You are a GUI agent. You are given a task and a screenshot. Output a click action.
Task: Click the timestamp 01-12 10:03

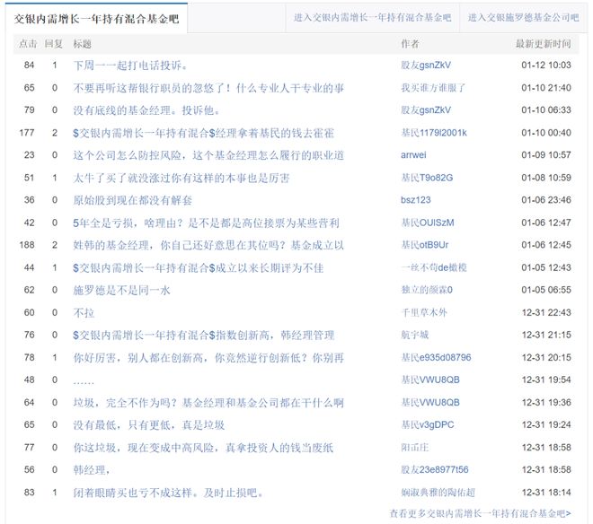[546, 65]
